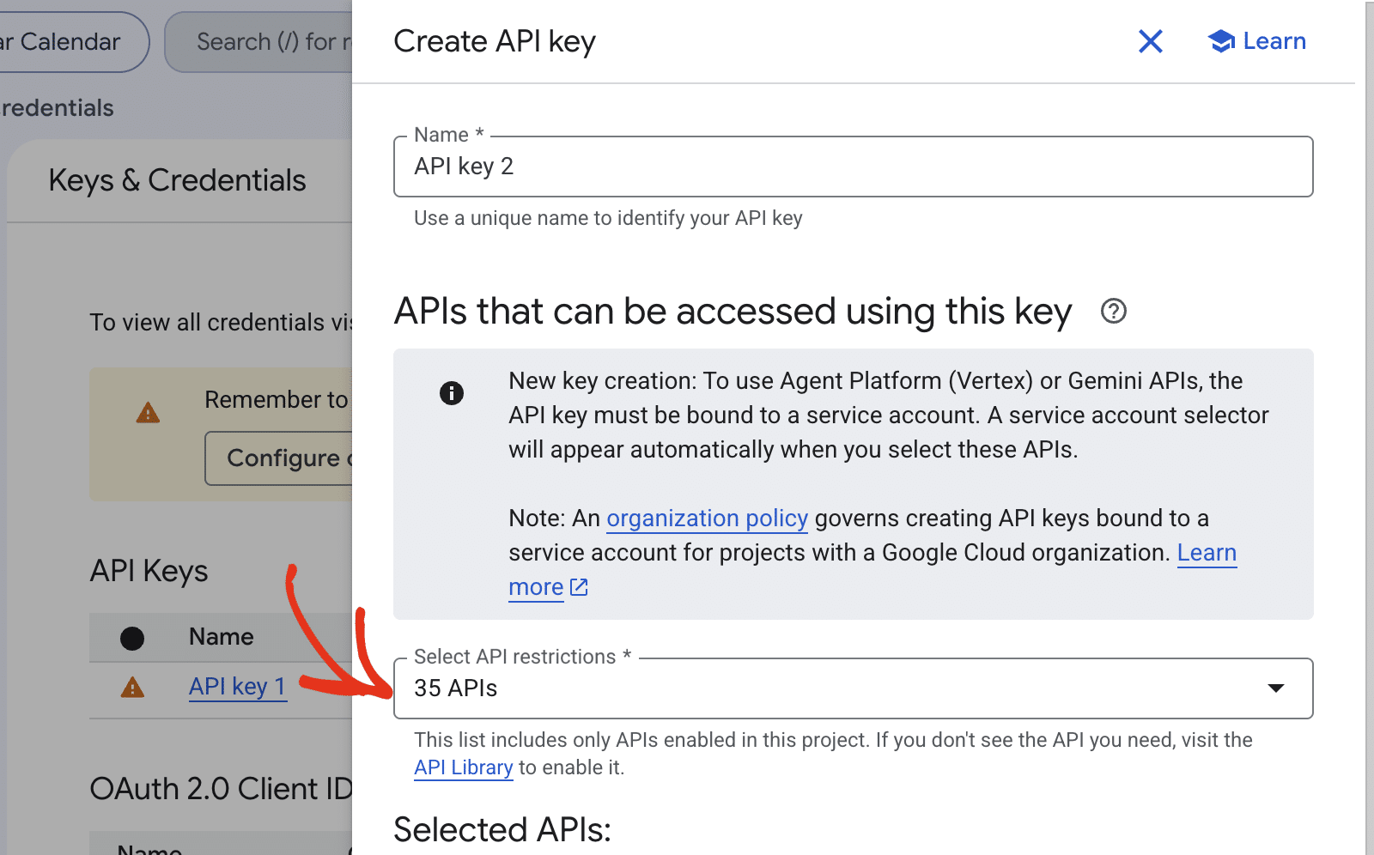This screenshot has width=1374, height=855.
Task: Click the Learn graduation cap icon
Action: pos(1220,41)
